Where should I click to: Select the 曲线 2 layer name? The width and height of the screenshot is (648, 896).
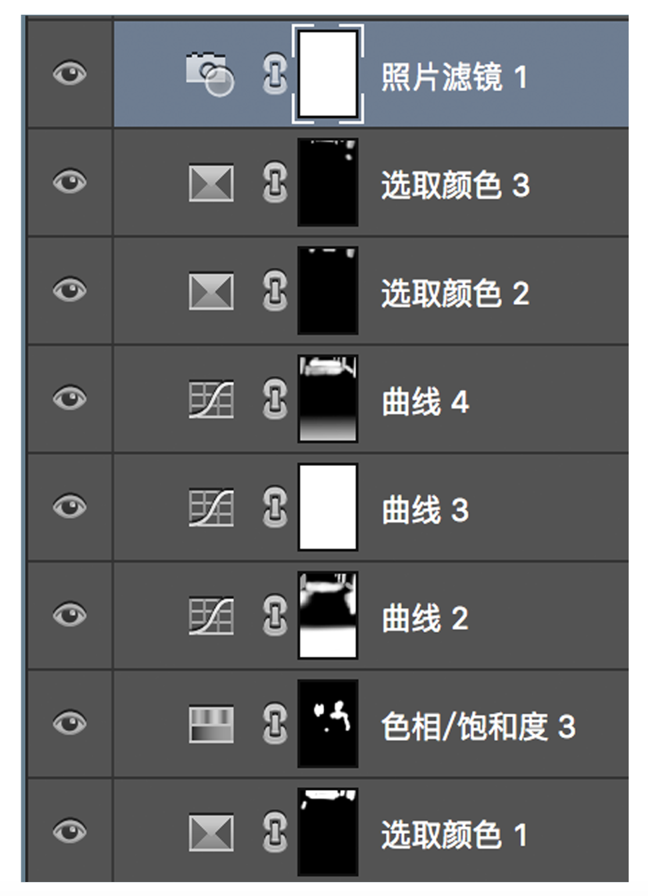coord(425,619)
